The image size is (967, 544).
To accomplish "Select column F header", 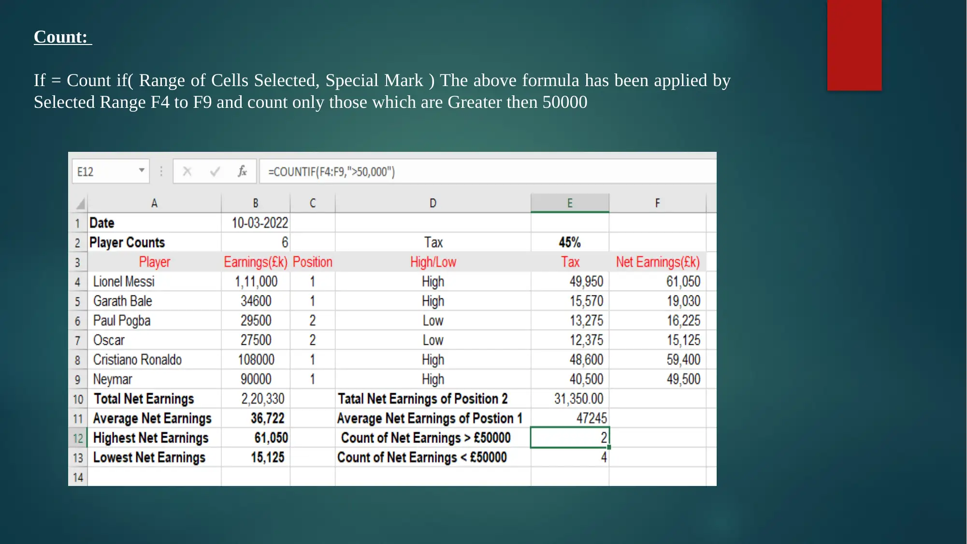I will (657, 203).
